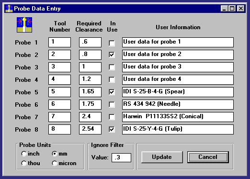
Task: Click 'Harwin P11133SS2 (Conical)' field
Action: 178,117
